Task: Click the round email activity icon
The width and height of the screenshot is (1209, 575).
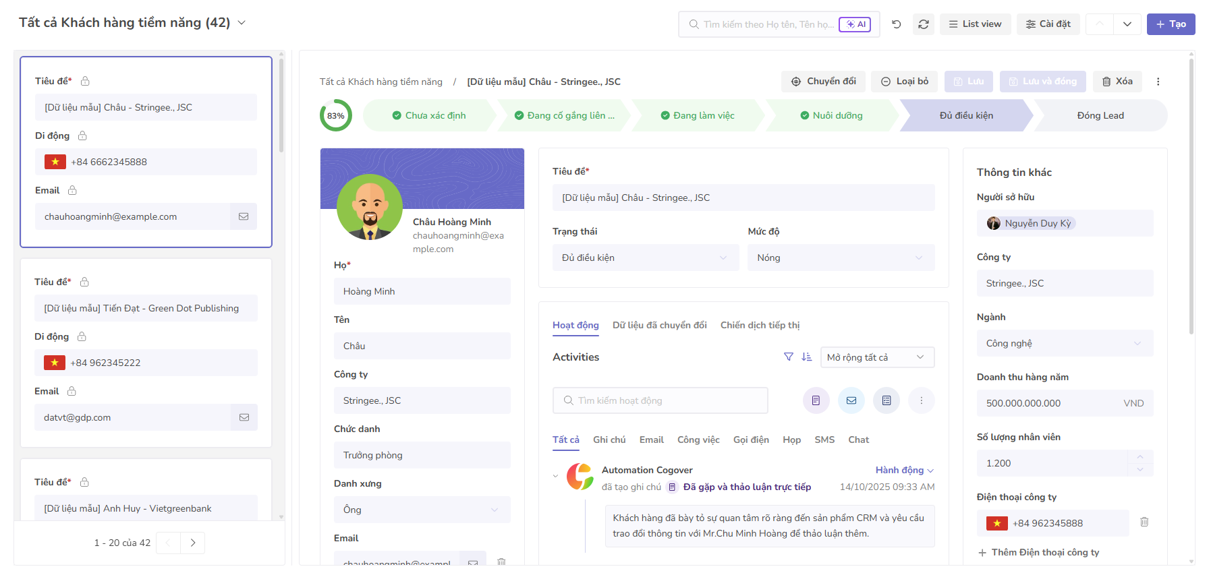Action: click(851, 400)
